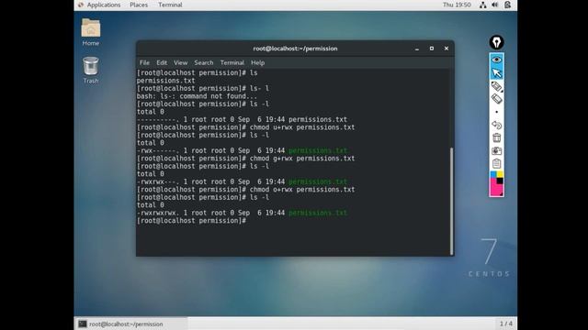Click the last empty prompt line in terminal
Viewport: 588px width, 330px height.
tap(192, 221)
